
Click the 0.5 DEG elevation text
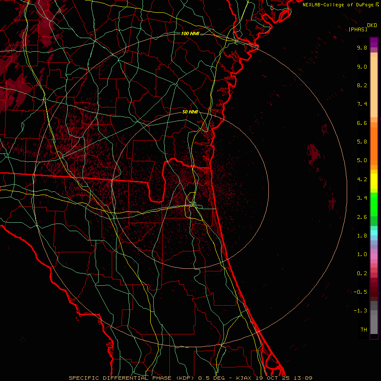coord(210,378)
